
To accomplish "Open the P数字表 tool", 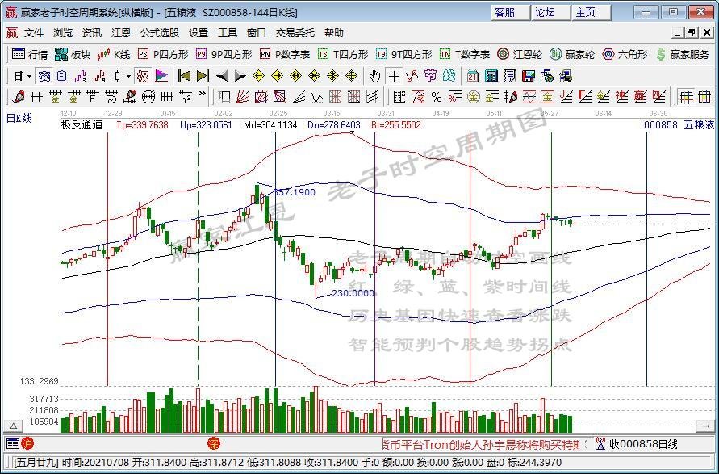I will tap(285, 55).
